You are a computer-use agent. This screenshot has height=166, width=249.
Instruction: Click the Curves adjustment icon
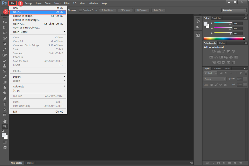[224, 51]
